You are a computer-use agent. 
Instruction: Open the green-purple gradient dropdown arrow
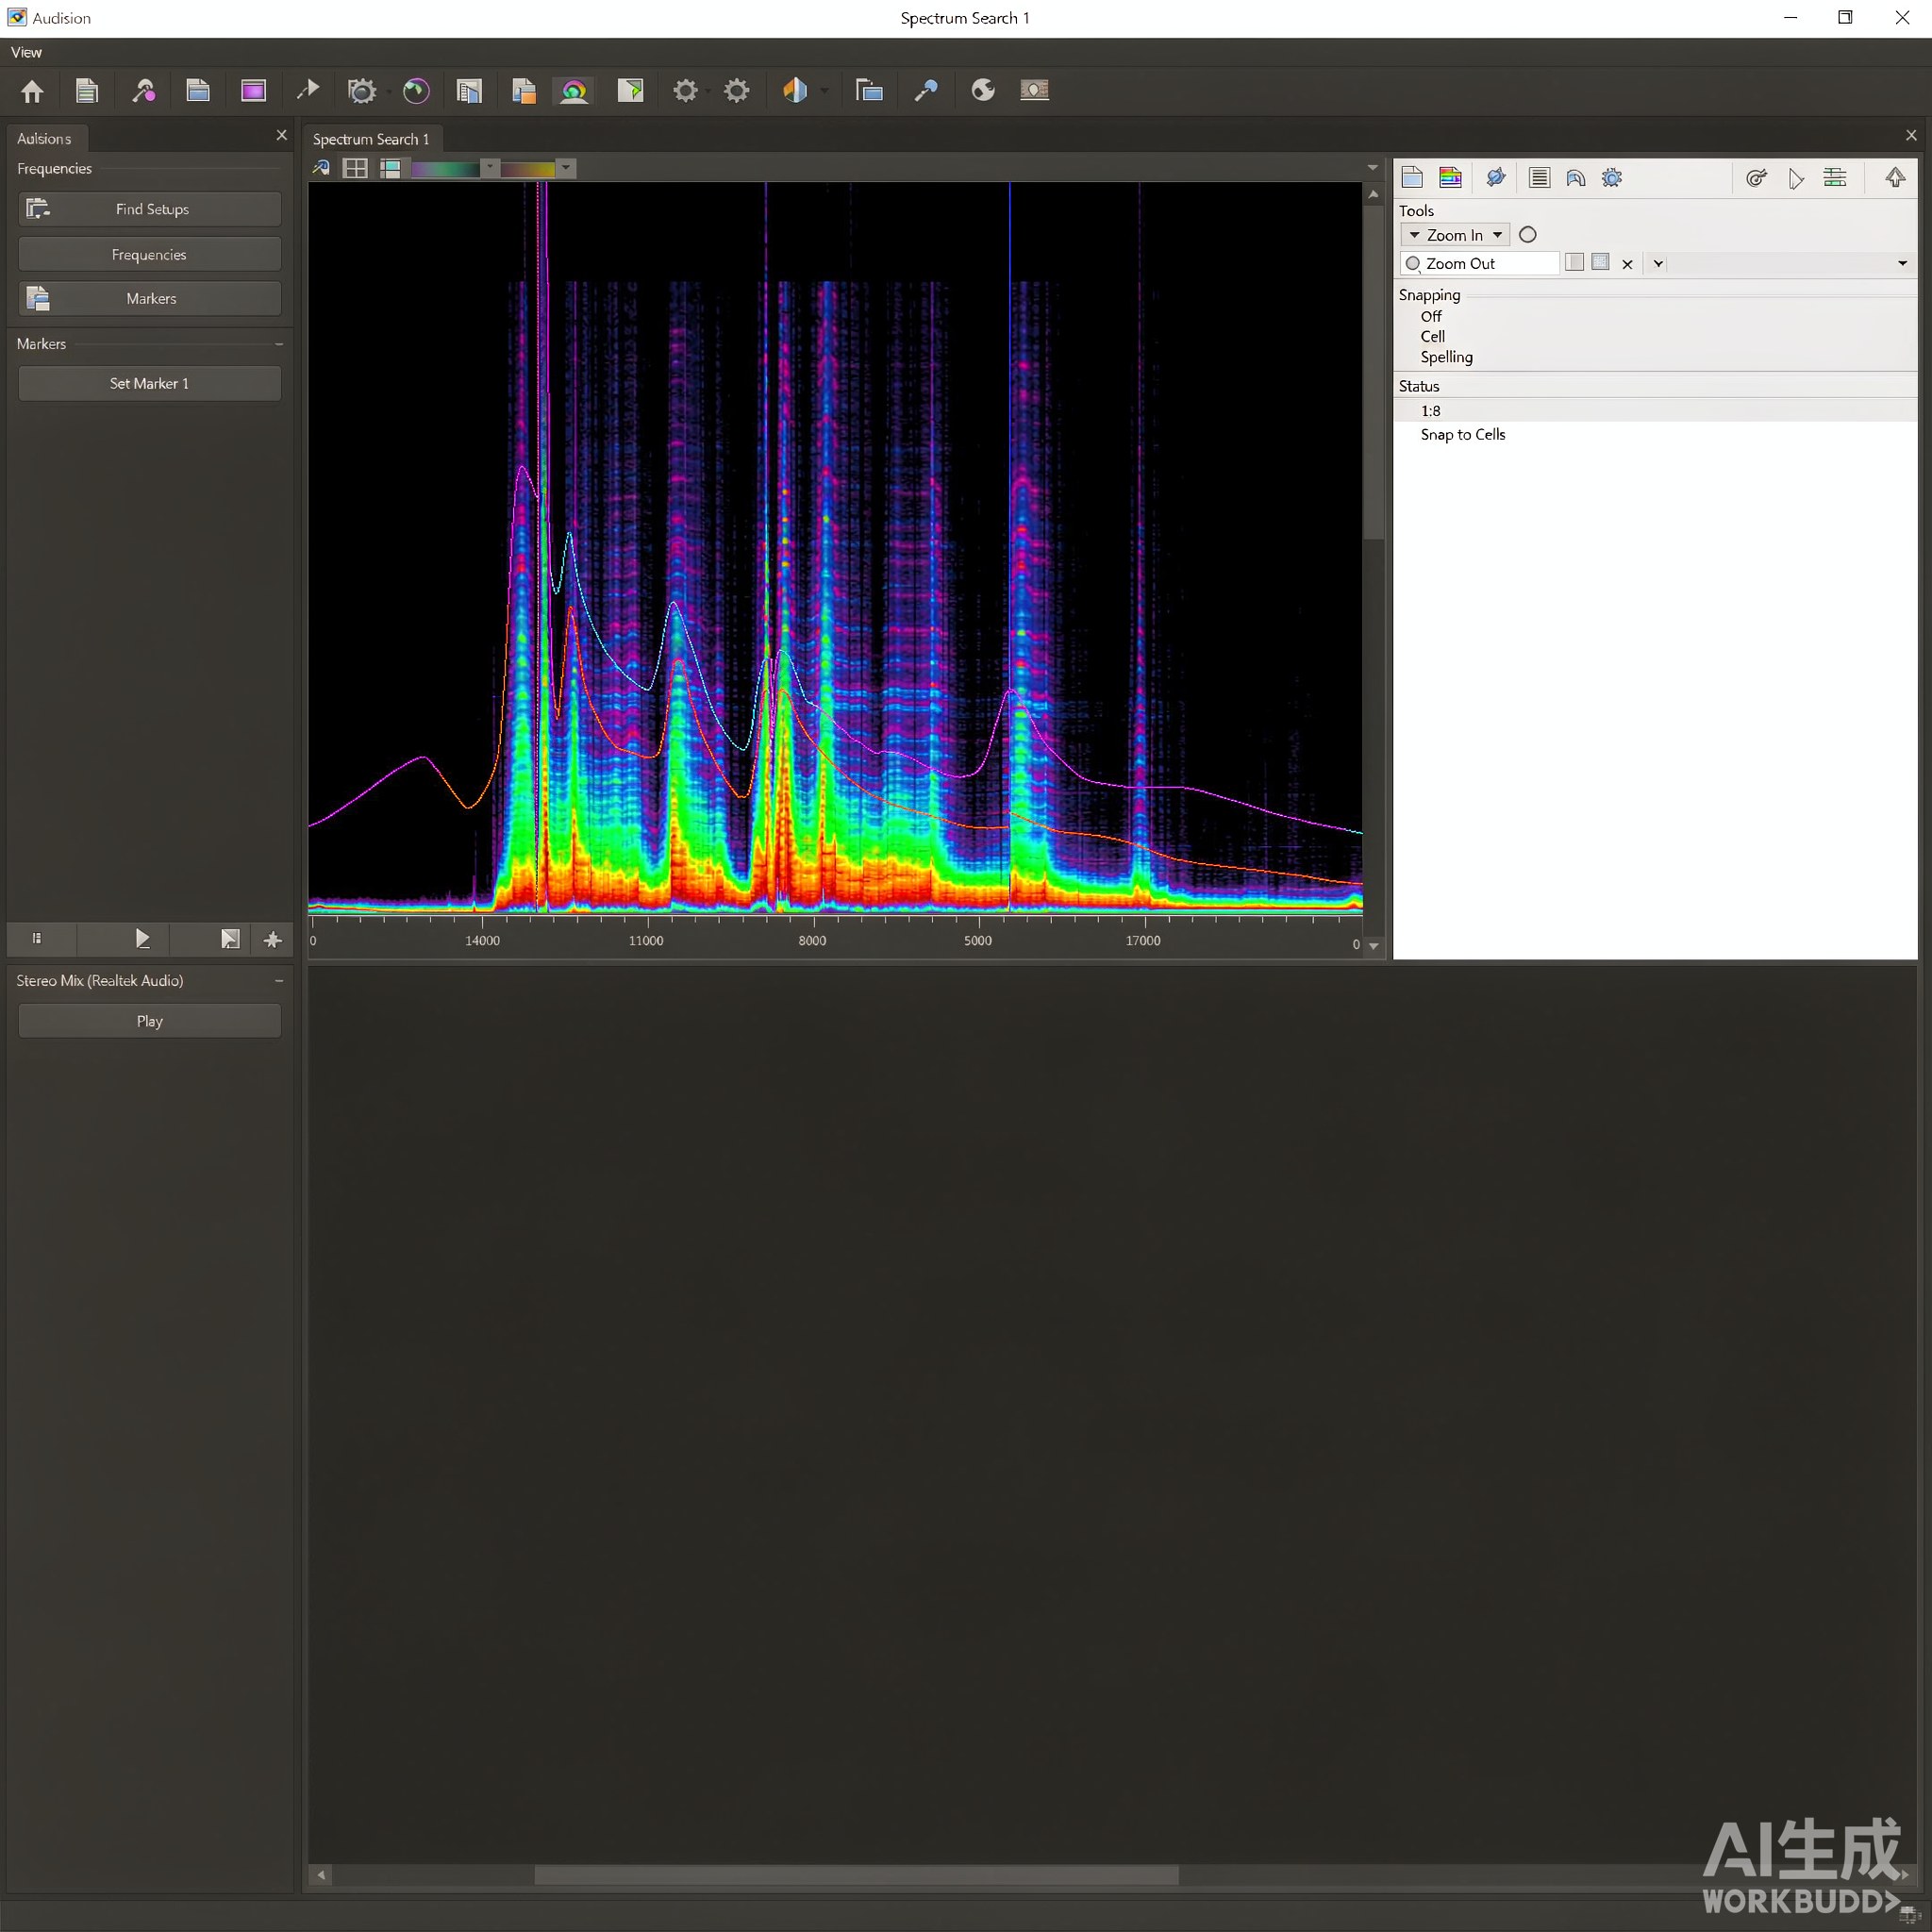tap(490, 168)
